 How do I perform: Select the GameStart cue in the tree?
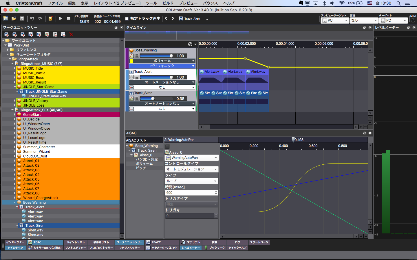(32, 114)
